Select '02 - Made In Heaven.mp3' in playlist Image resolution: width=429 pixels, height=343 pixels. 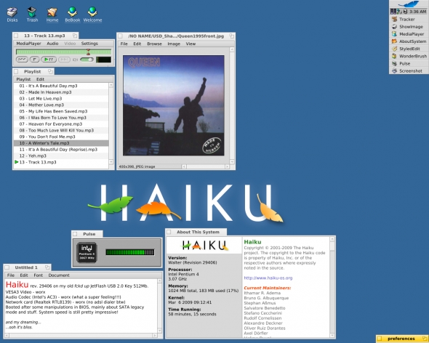point(61,92)
